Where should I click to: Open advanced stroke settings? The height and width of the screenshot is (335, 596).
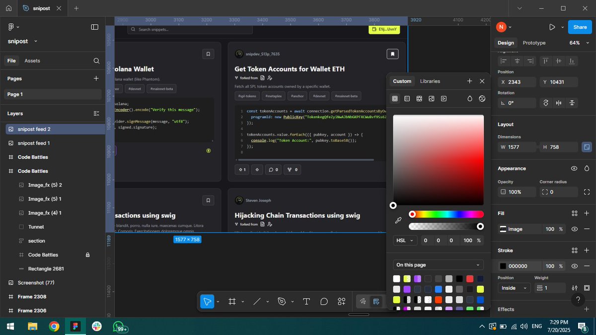pos(574,288)
